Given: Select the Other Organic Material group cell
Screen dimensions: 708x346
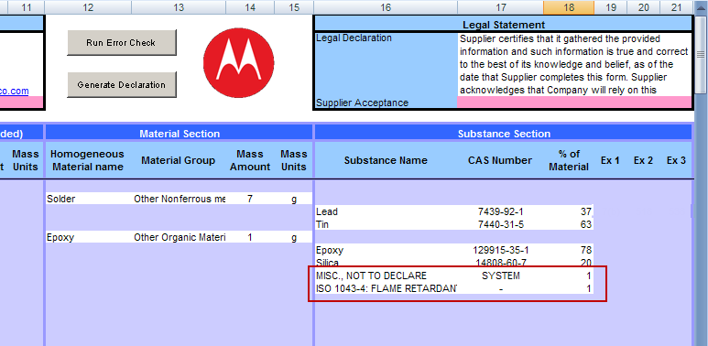Looking at the screenshot, I should tap(179, 237).
